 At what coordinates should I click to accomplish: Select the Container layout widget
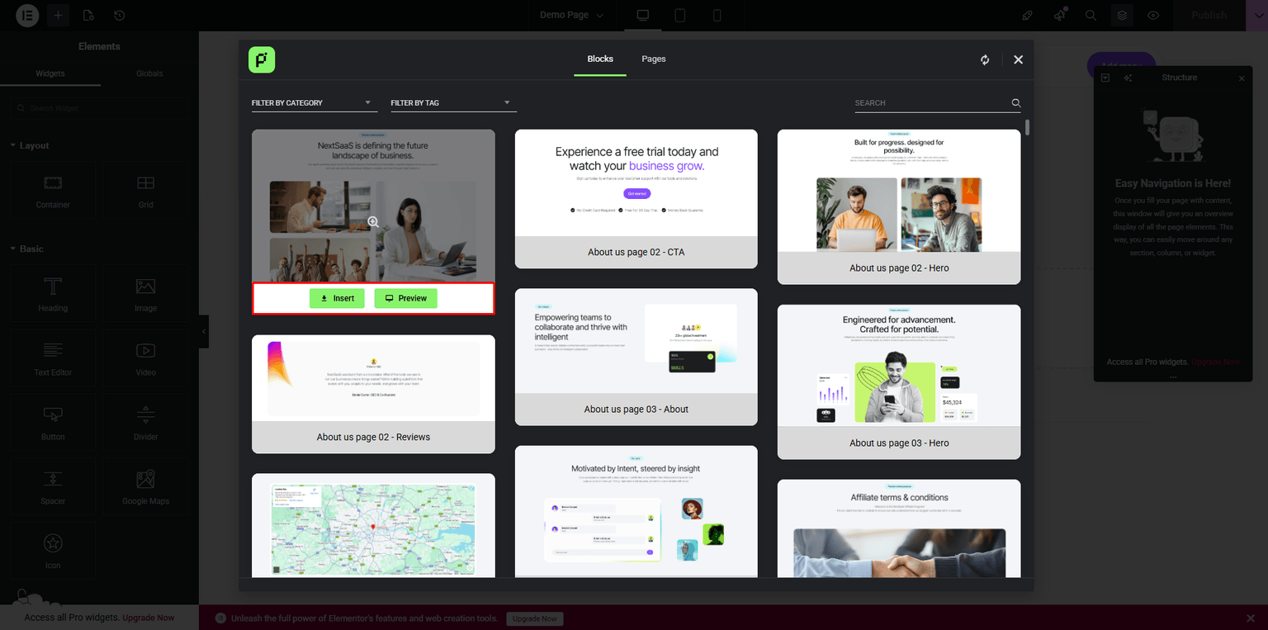click(52, 192)
